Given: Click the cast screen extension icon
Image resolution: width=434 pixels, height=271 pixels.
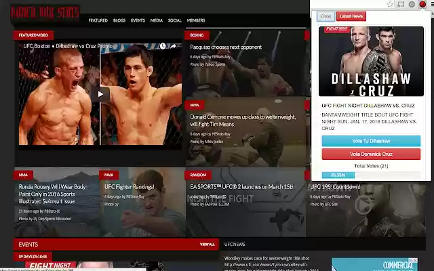Looking at the screenshot, I should [x=401, y=5].
